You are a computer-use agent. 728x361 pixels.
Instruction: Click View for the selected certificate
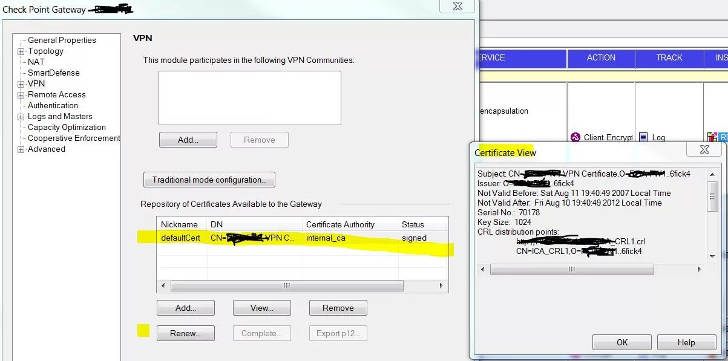261,308
